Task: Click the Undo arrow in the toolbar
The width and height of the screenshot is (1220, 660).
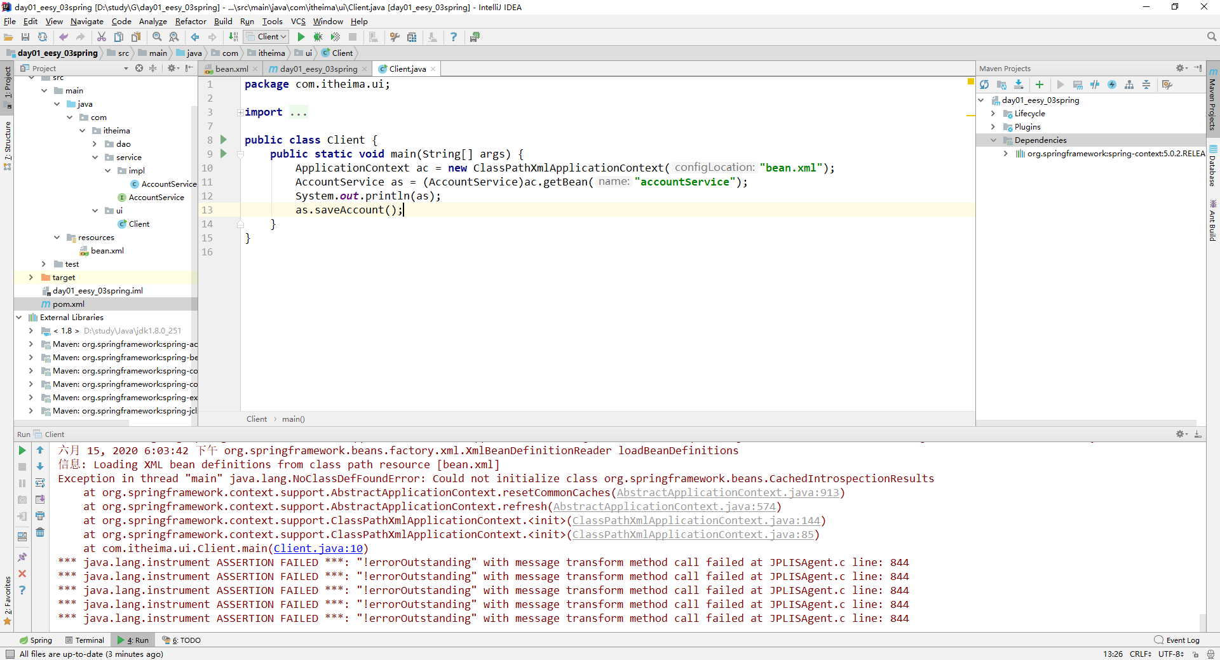Action: (64, 37)
